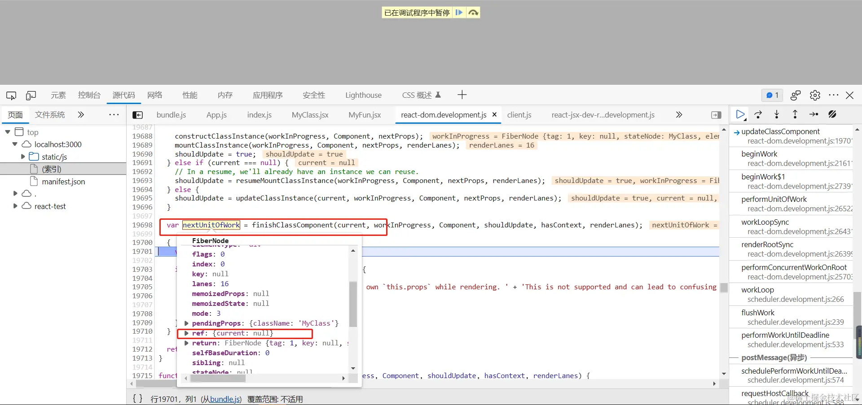This screenshot has width=862, height=405.
Task: Deactivate breakpoints toggle
Action: coord(832,115)
